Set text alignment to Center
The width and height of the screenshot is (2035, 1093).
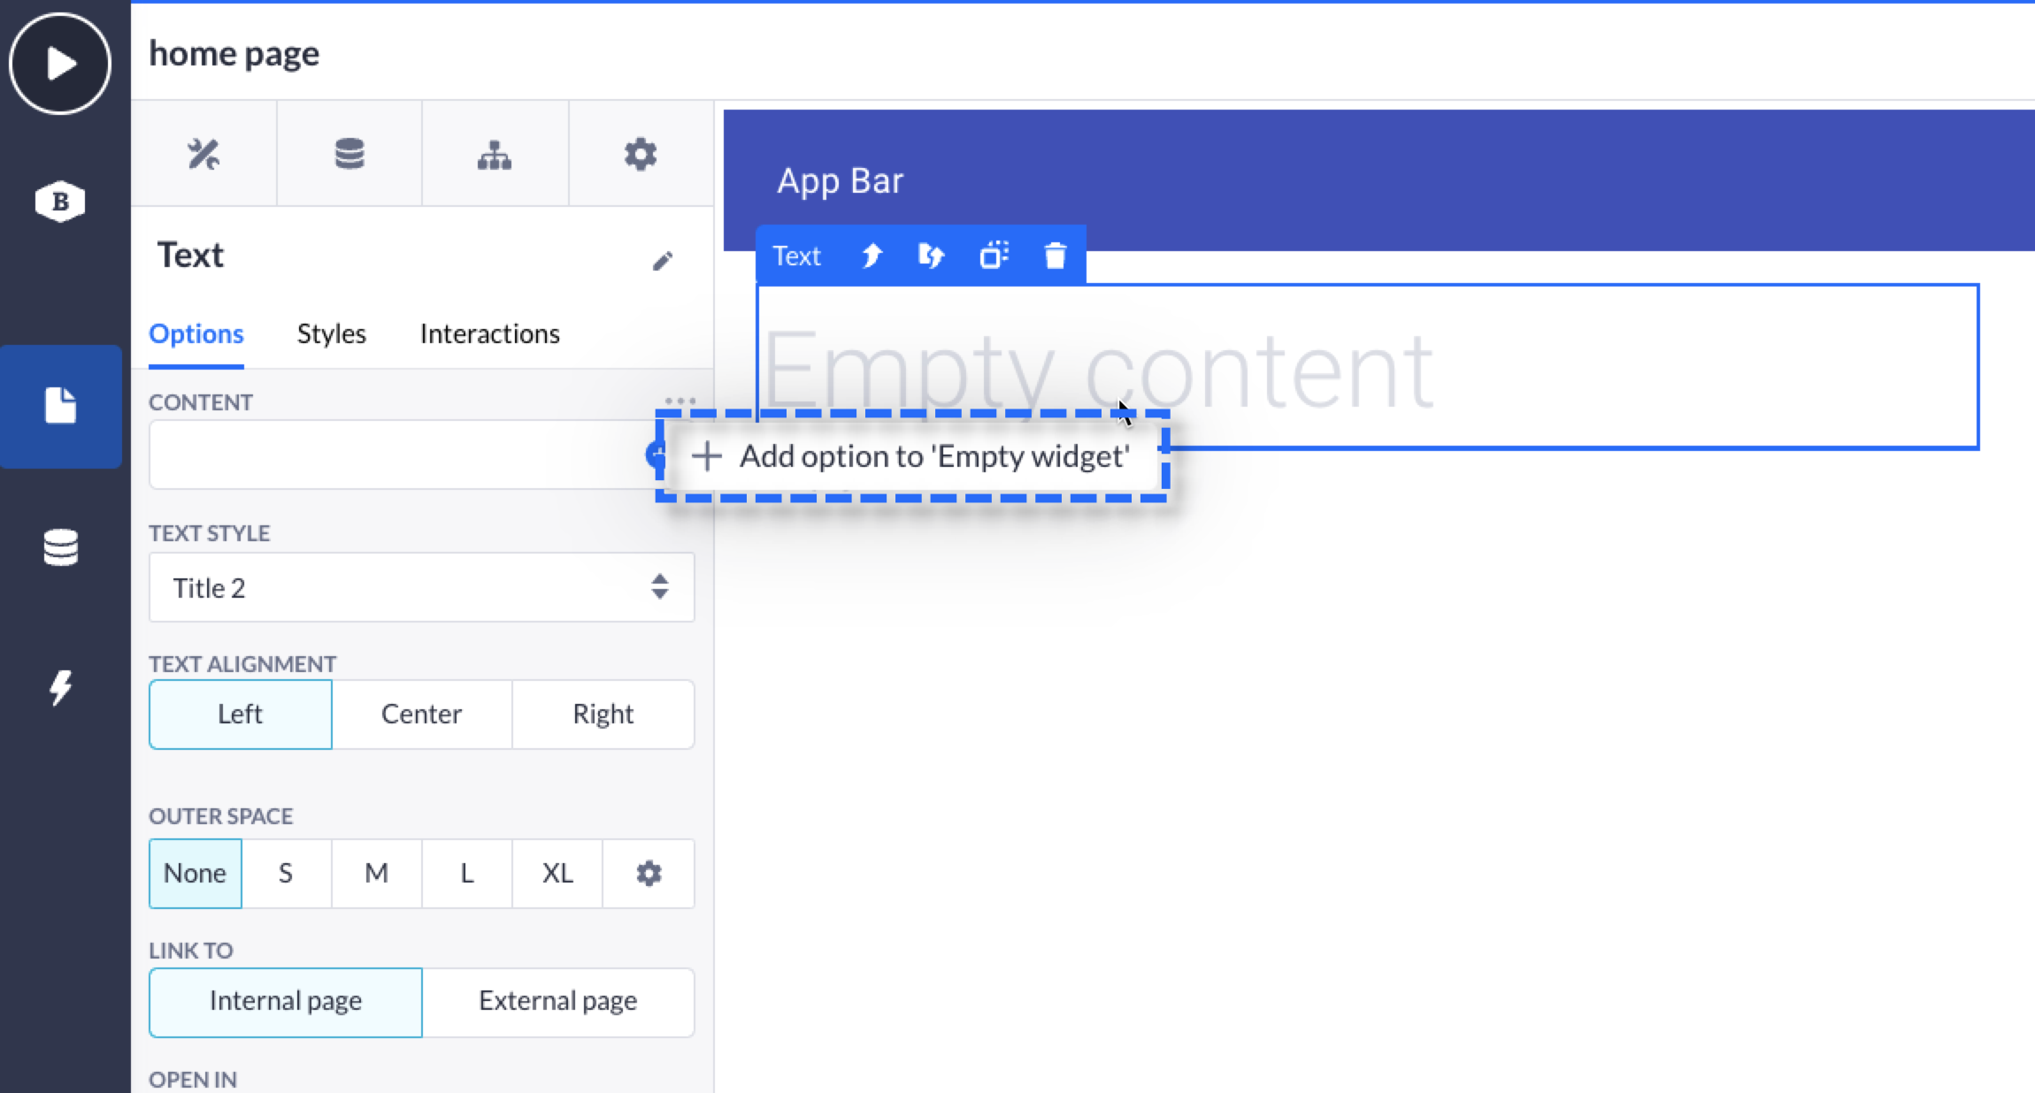(x=421, y=715)
